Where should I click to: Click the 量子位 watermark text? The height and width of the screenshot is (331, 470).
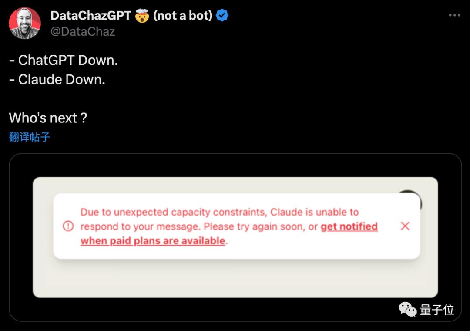coord(437,310)
